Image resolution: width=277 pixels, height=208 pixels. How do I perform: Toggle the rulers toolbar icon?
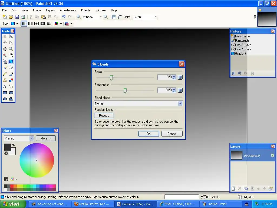click(x=120, y=17)
